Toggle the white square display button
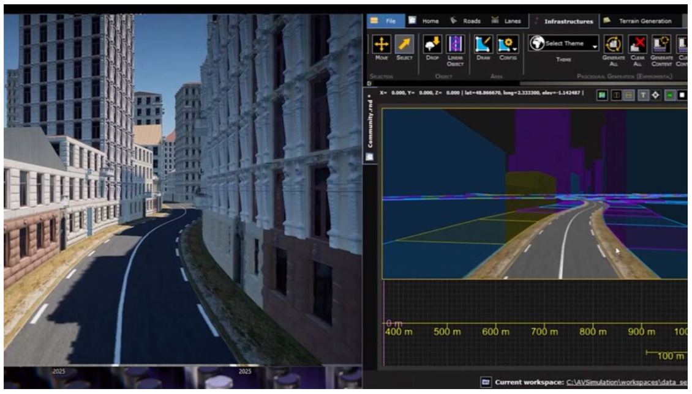This screenshot has width=692, height=394. pos(682,95)
